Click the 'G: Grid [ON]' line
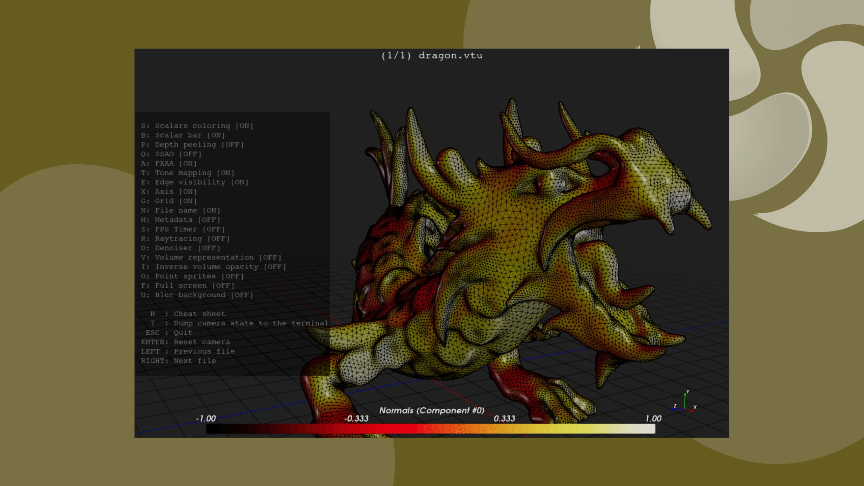864x486 pixels. pyautogui.click(x=169, y=201)
